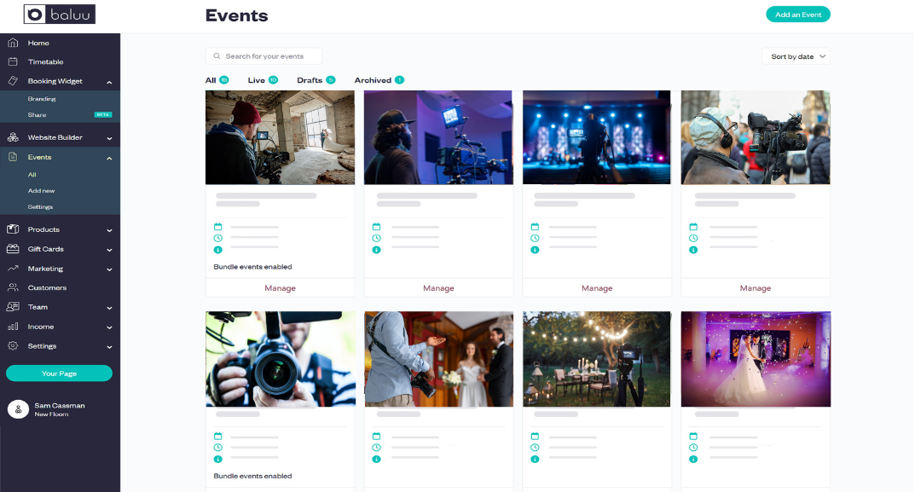Click the Products box icon
Image resolution: width=915 pixels, height=492 pixels.
click(13, 229)
